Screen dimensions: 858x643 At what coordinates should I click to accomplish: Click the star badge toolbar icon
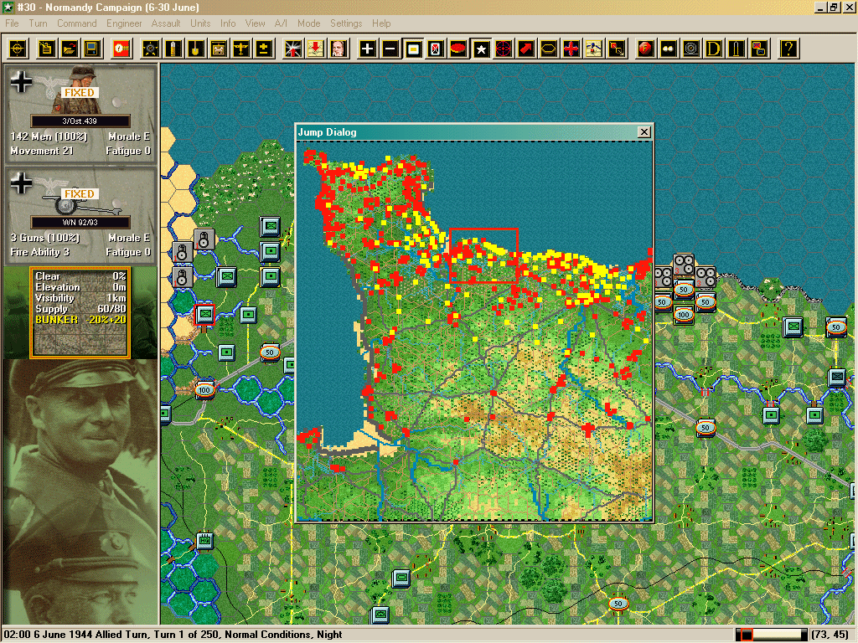point(151,49)
